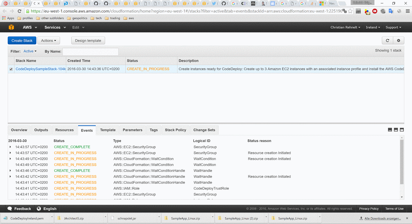Open the aws bookmark folder

click(x=128, y=18)
